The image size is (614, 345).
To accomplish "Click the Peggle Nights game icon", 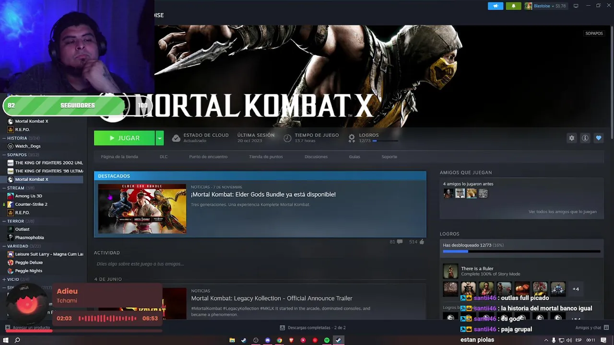I will pos(11,271).
